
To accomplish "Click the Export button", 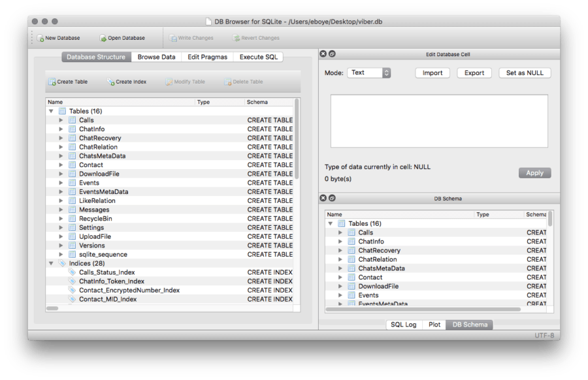I will click(474, 72).
